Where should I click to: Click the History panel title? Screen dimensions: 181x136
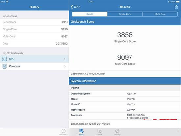(35, 7)
